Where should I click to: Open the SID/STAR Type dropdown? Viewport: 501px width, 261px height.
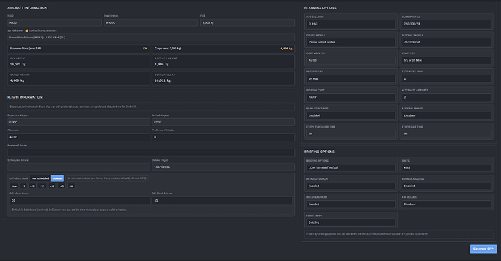[351, 97]
